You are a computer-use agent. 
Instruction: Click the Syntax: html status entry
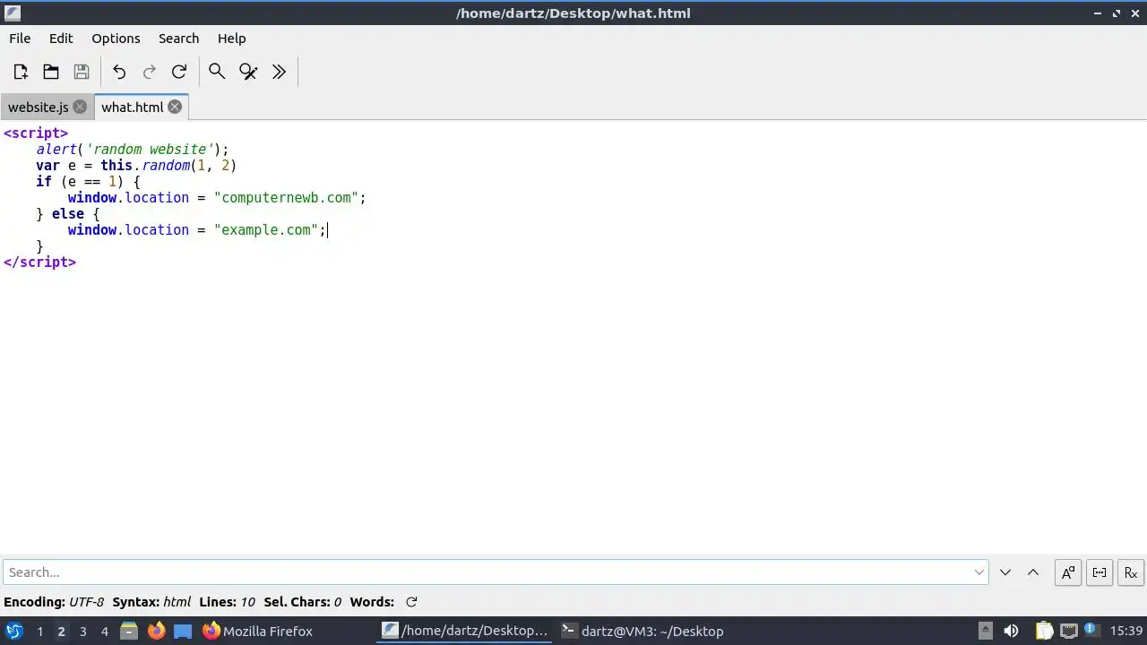(x=151, y=602)
